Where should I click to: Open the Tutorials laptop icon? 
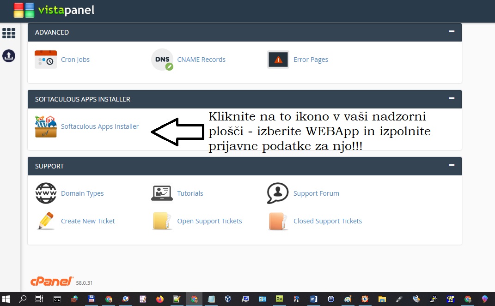162,193
